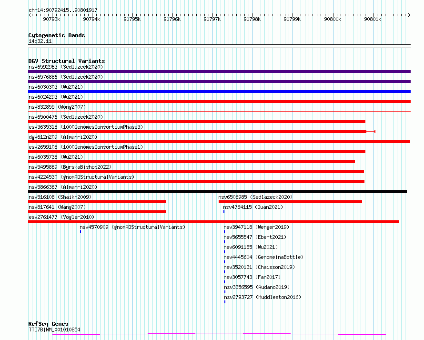
Task: Open nsv5866367 (Almarri2020) variant
Action: point(63,187)
